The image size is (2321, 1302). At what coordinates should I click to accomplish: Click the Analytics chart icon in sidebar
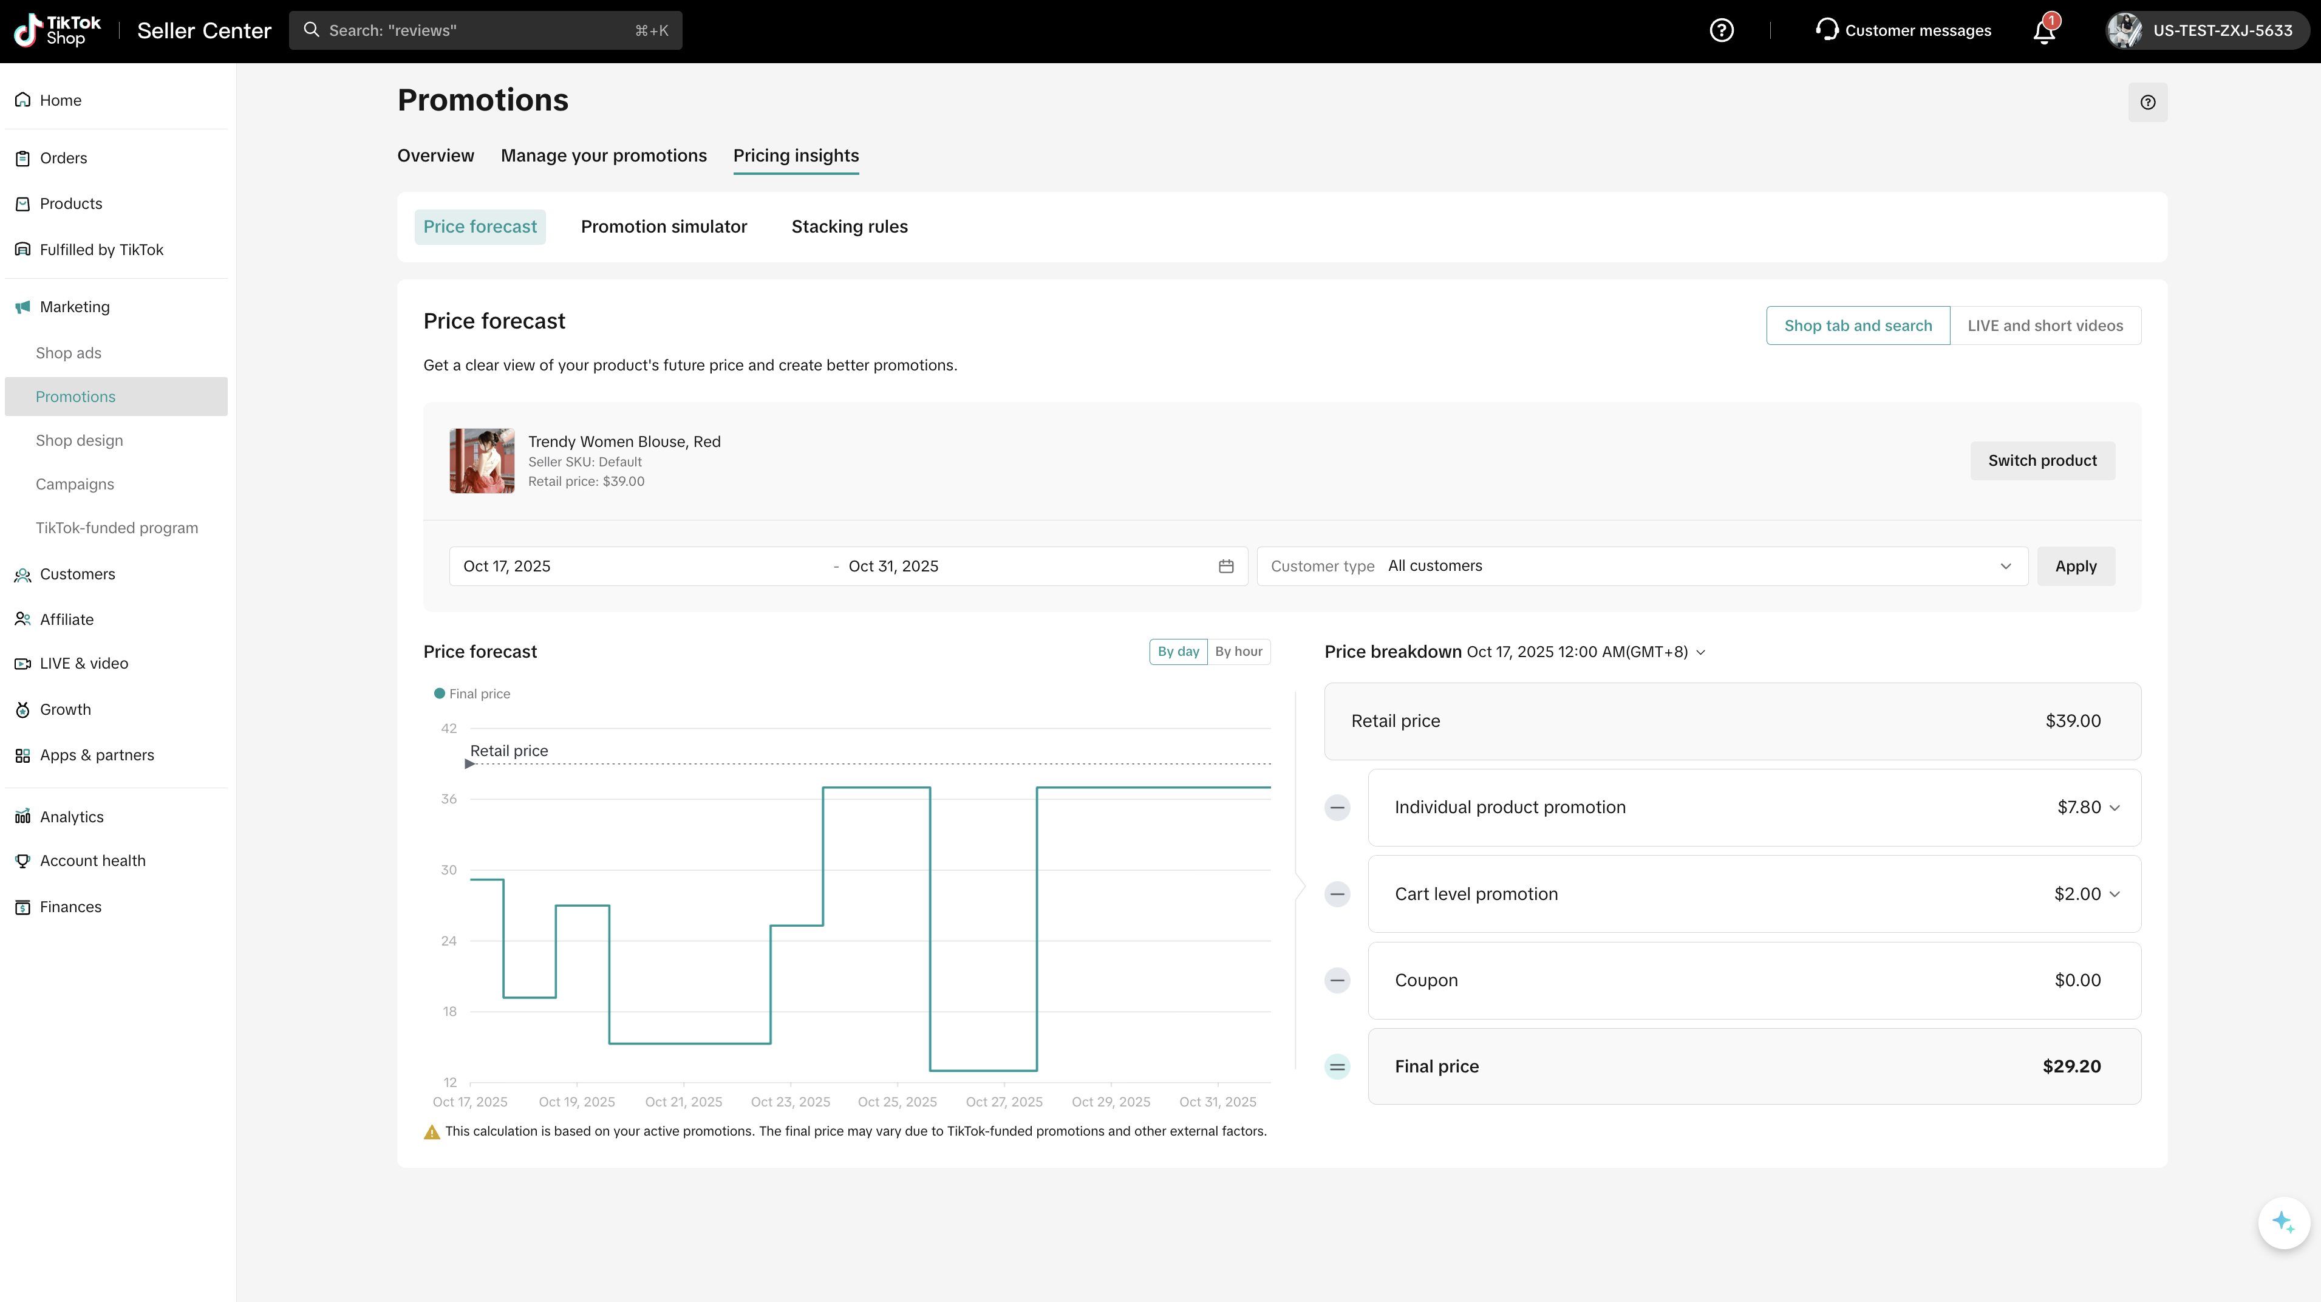[22, 816]
